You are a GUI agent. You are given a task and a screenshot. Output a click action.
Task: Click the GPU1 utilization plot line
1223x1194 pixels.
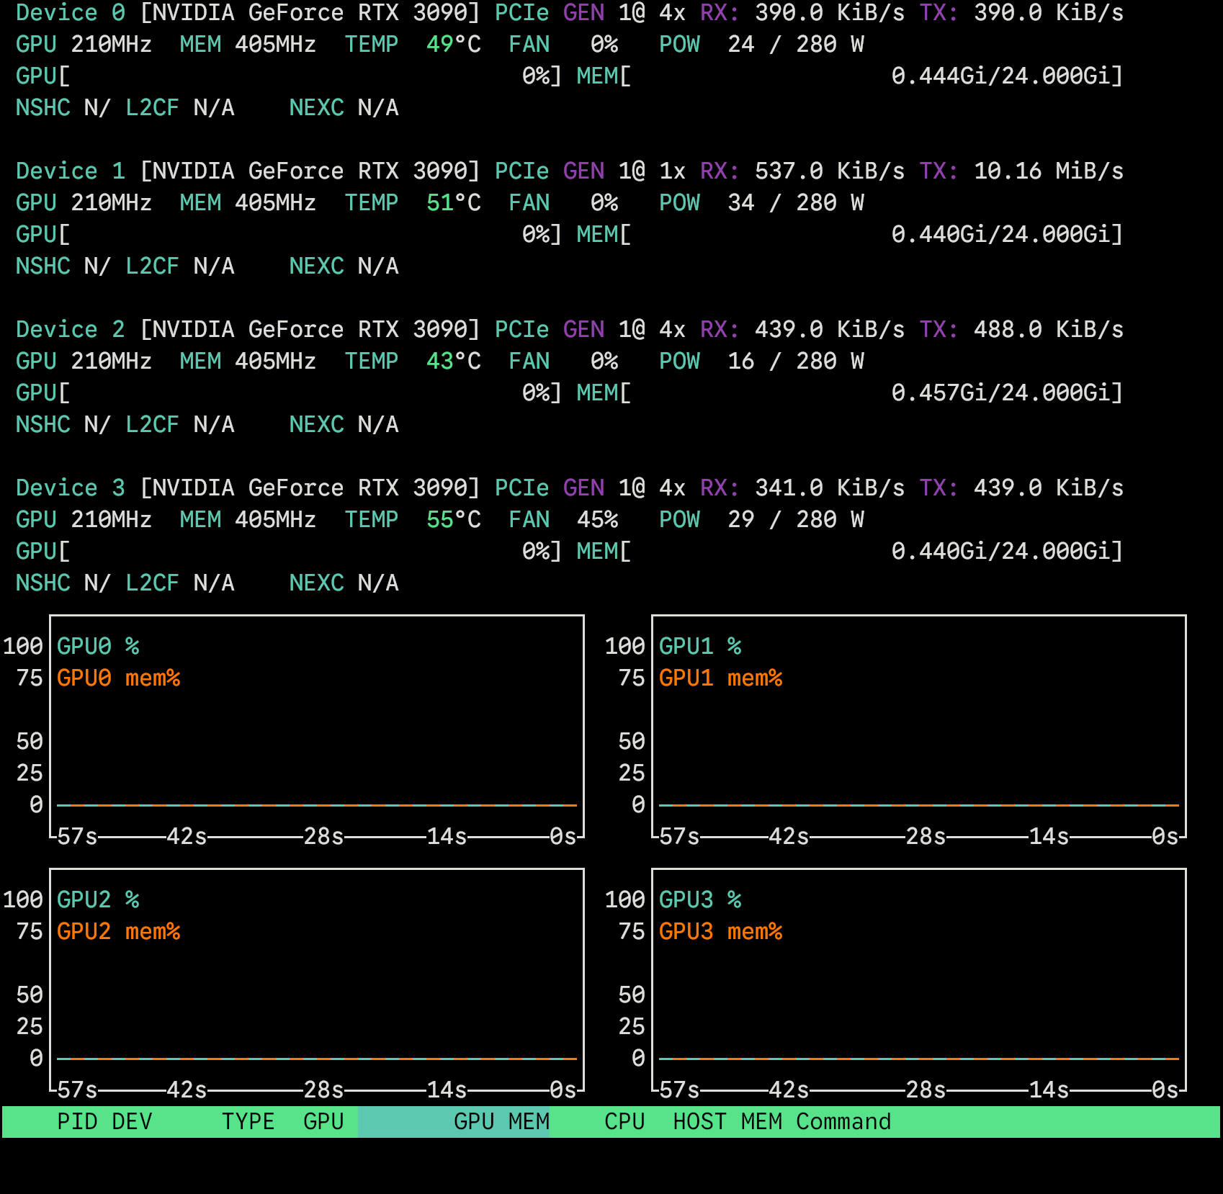919,805
